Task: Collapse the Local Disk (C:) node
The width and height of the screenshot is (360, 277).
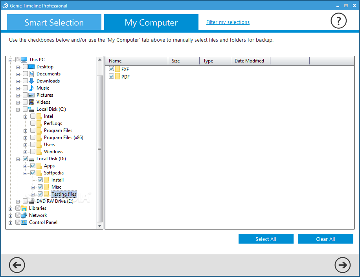Action: coord(18,110)
